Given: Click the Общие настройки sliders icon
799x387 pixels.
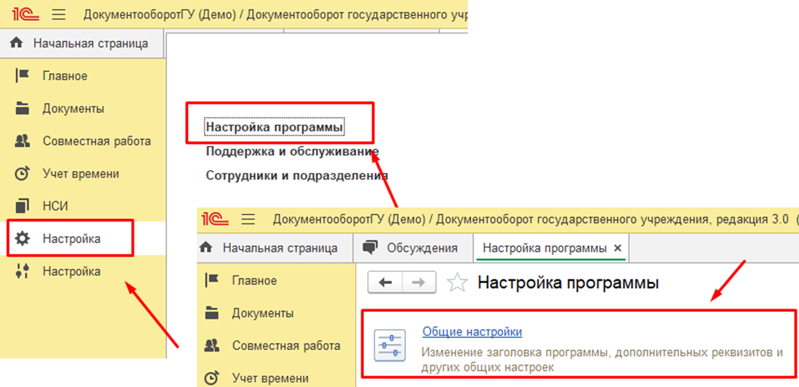Looking at the screenshot, I should click(x=390, y=345).
